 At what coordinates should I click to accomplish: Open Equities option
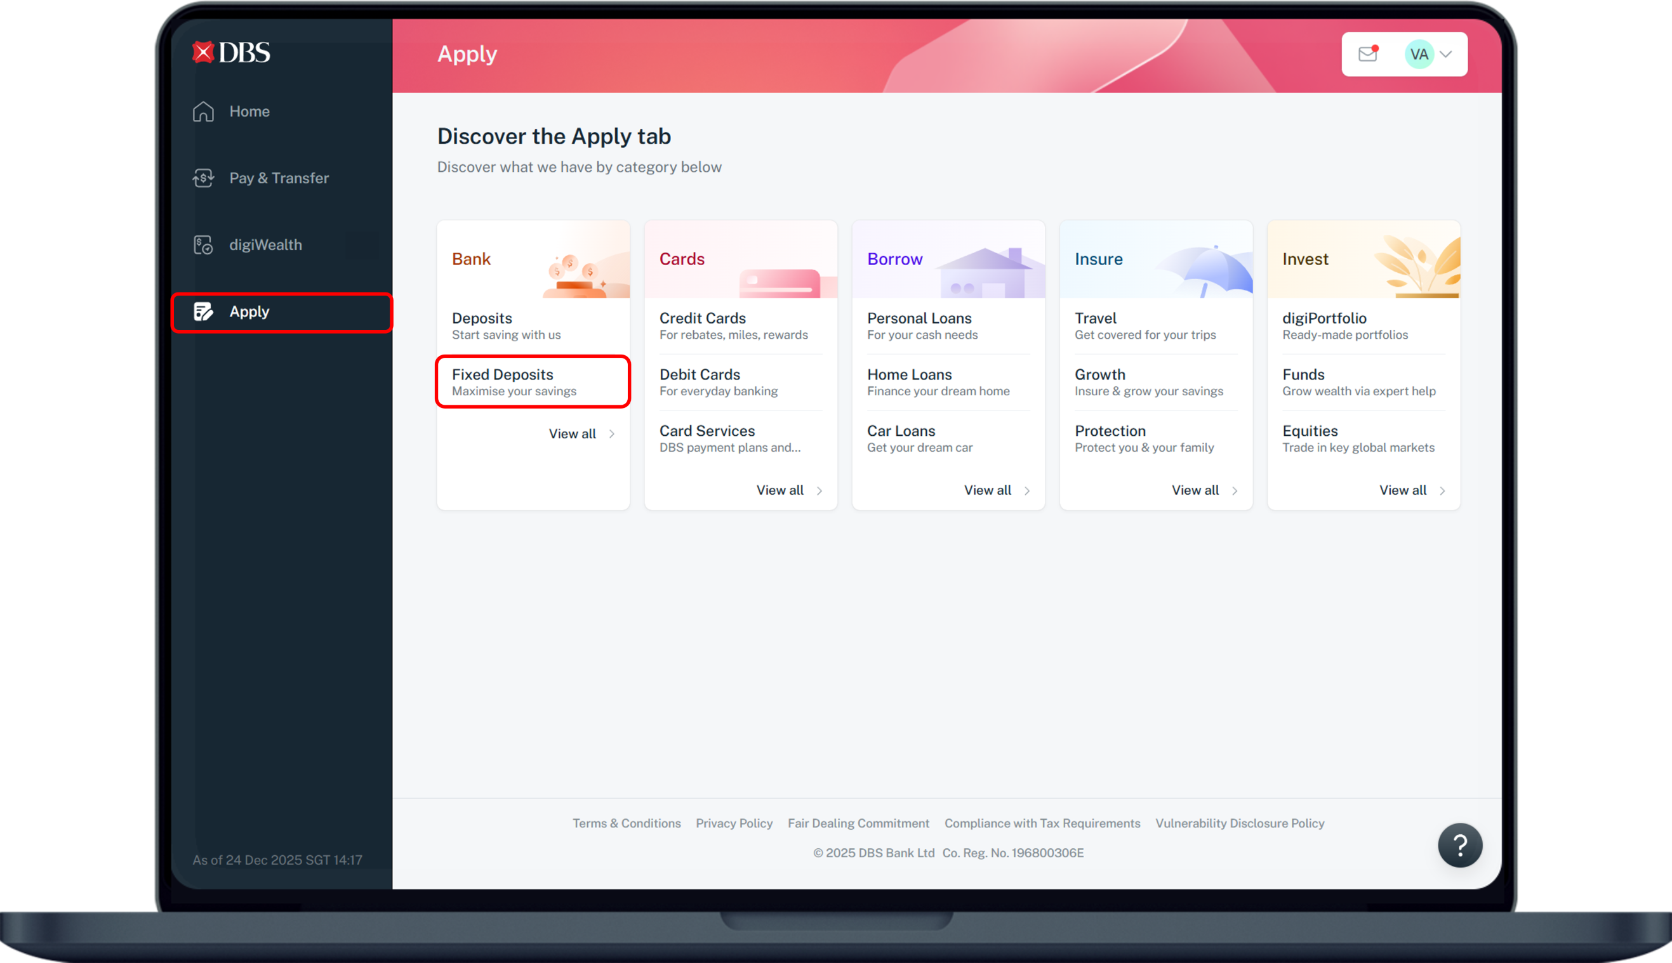(1363, 438)
